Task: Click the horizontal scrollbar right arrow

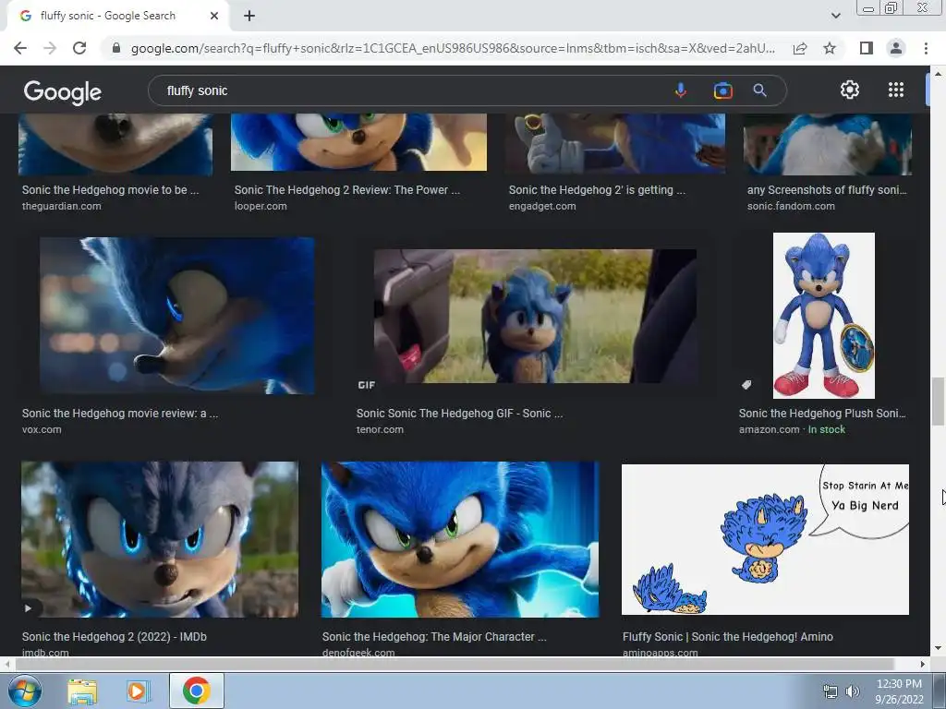Action: pyautogui.click(x=923, y=664)
